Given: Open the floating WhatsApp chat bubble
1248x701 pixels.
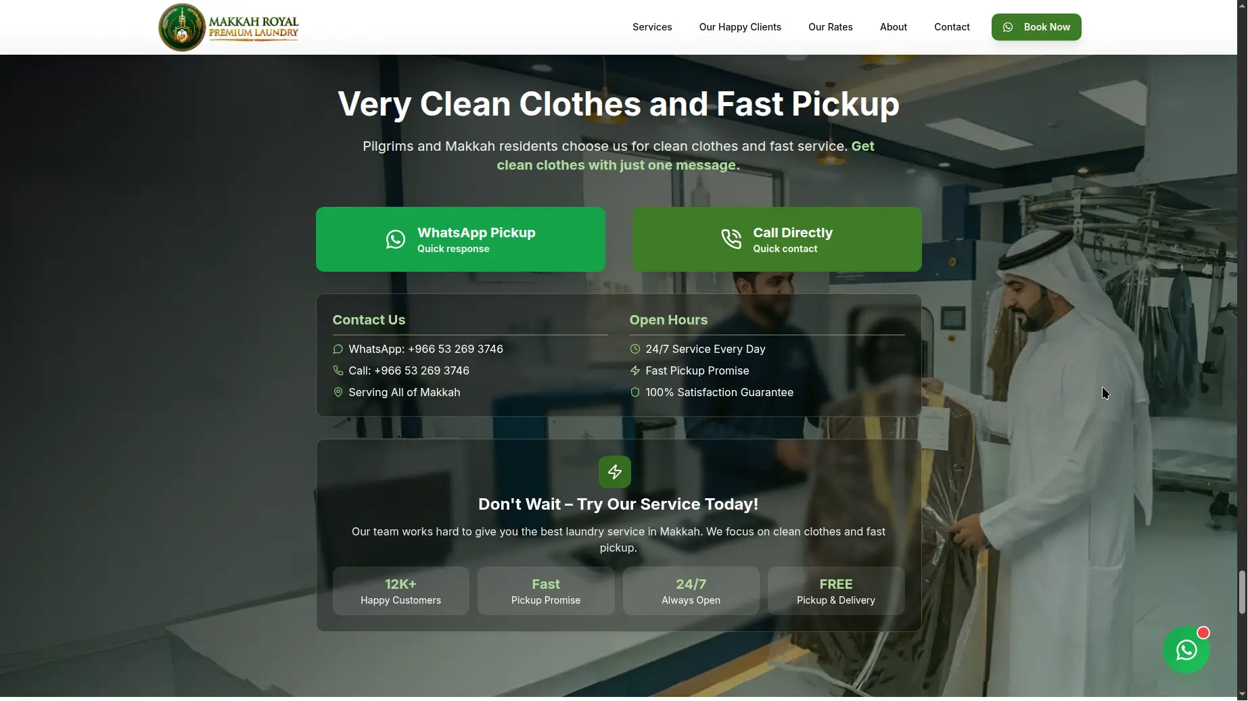Looking at the screenshot, I should (x=1186, y=650).
